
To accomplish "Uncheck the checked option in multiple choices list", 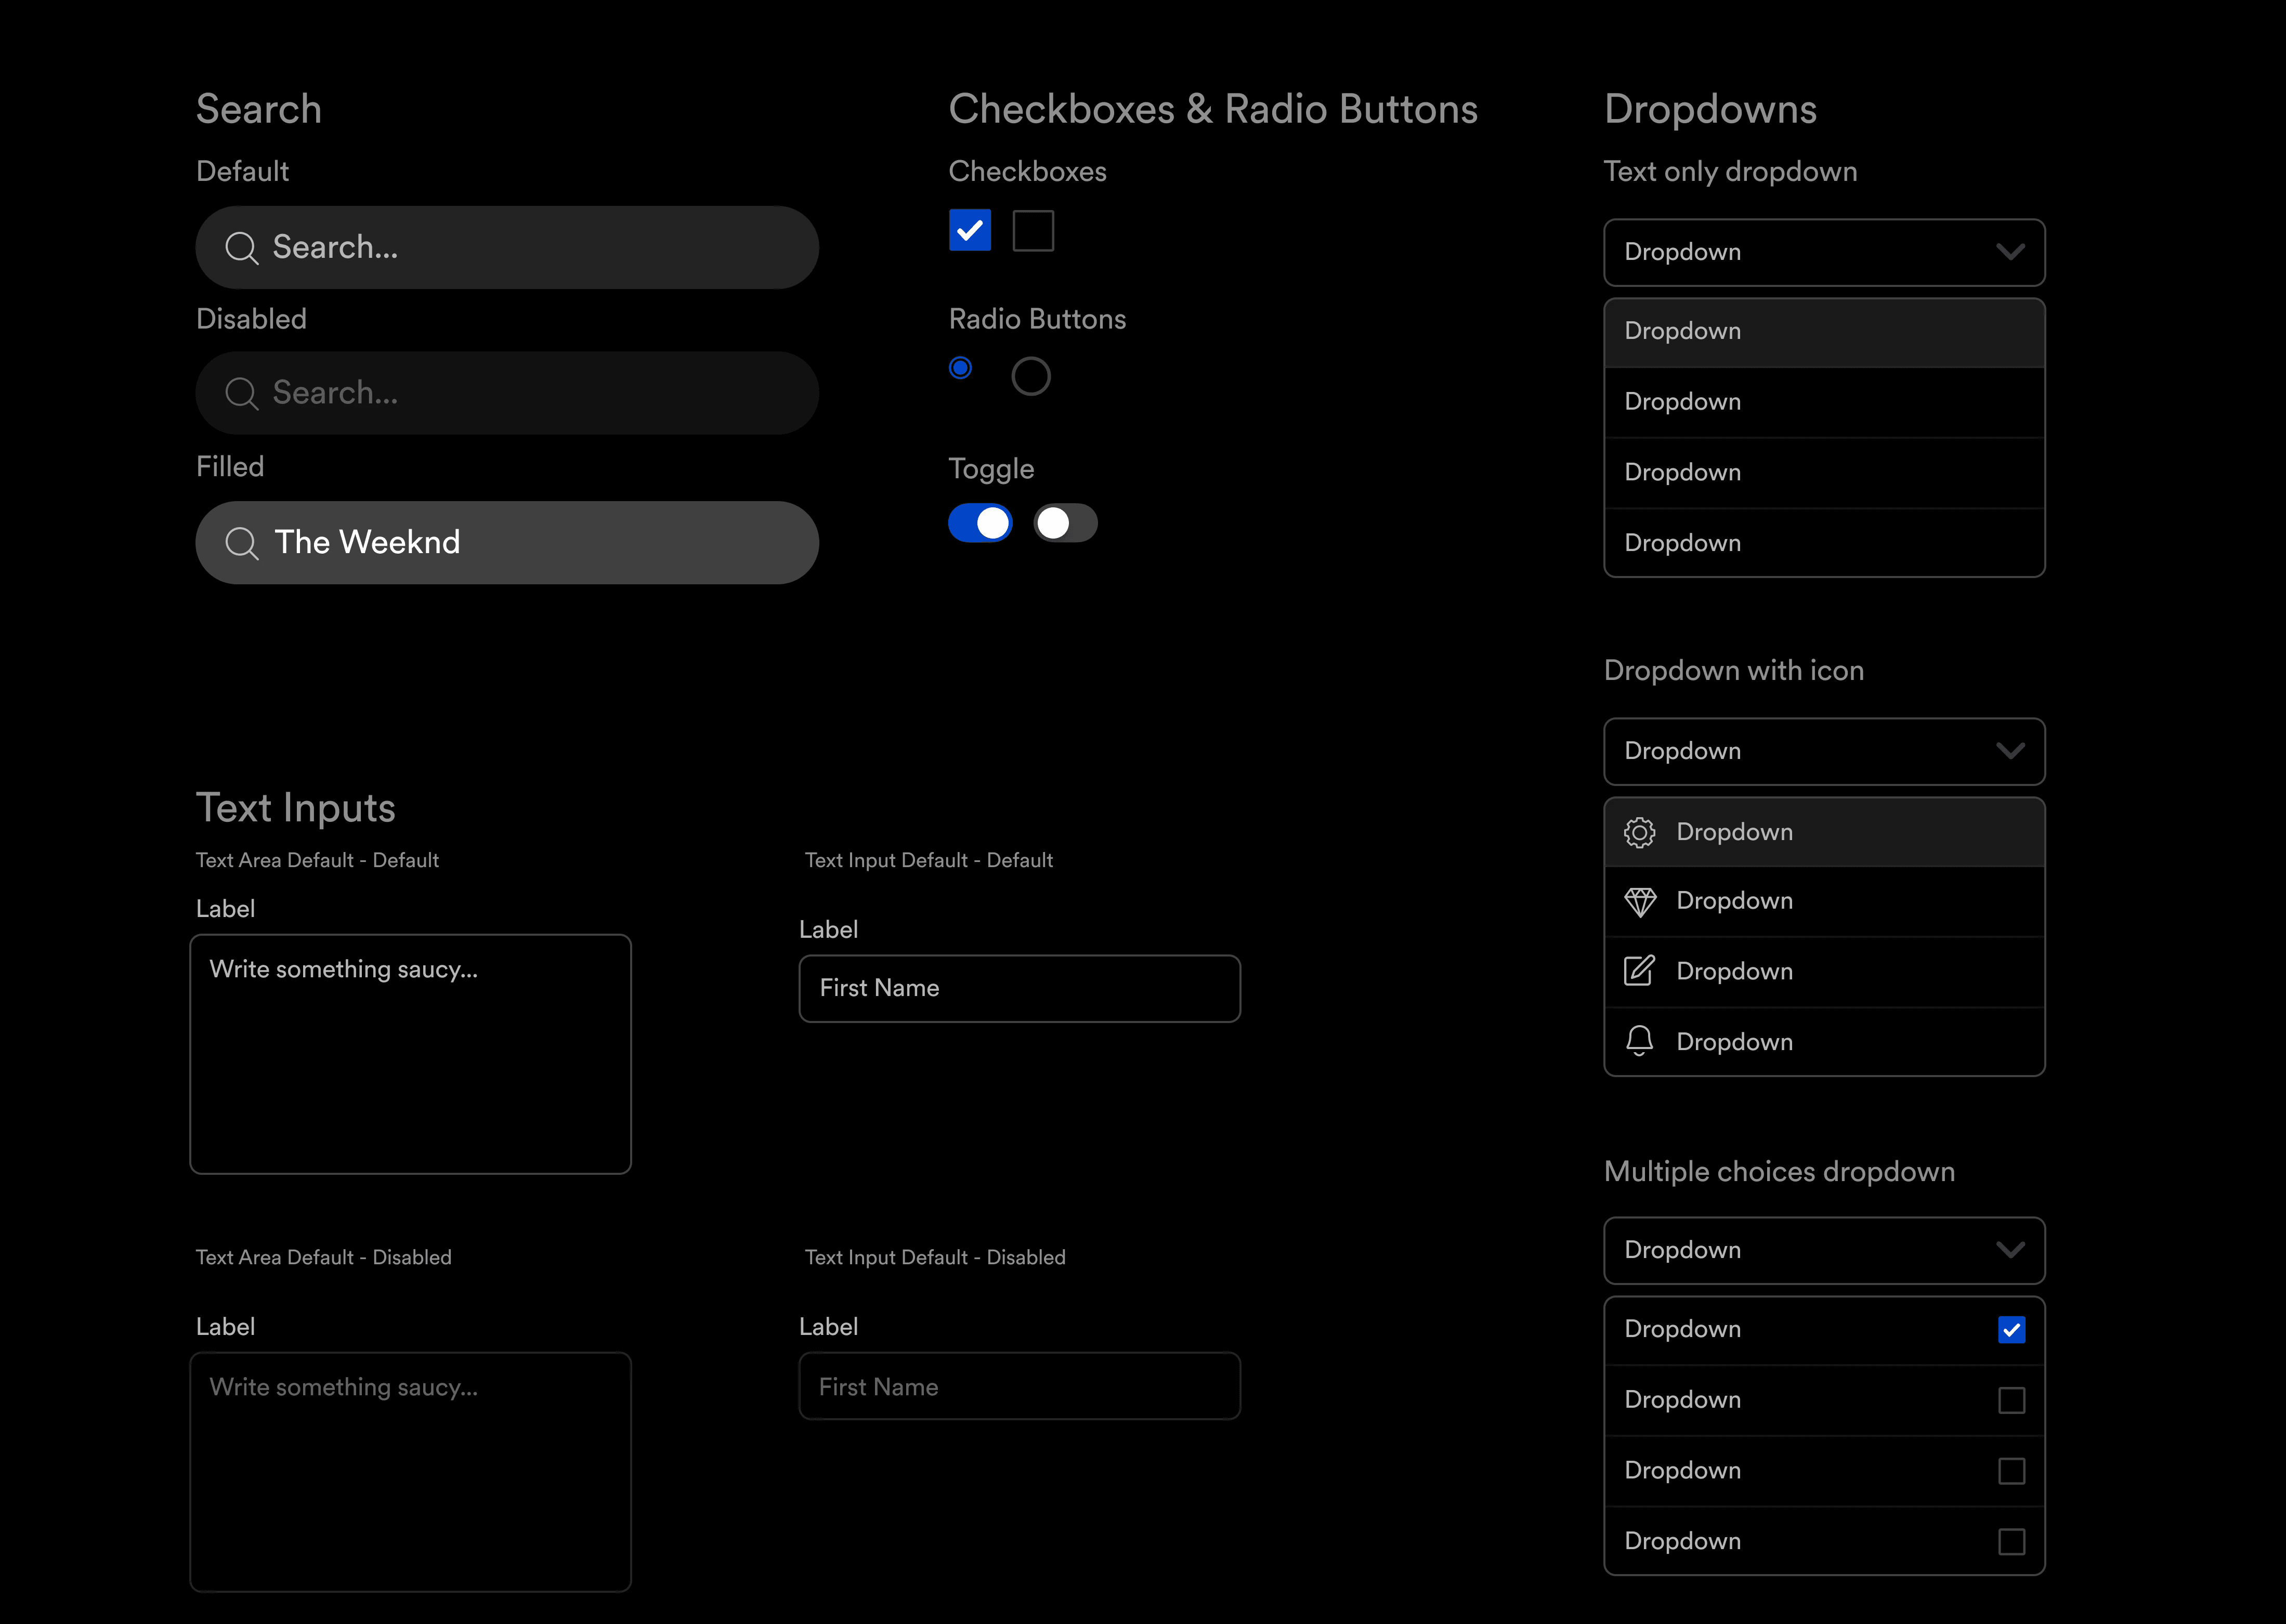I will pyautogui.click(x=2011, y=1330).
